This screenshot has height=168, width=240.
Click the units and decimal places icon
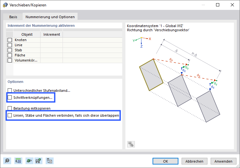(x=18, y=161)
